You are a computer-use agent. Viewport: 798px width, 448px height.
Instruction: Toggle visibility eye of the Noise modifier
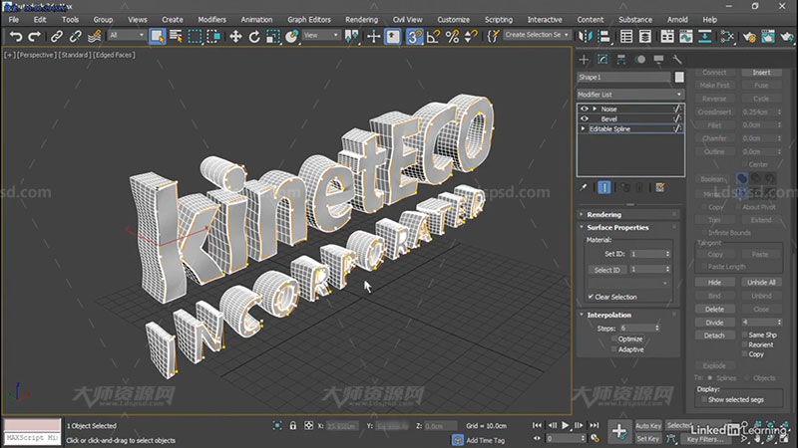coord(585,109)
